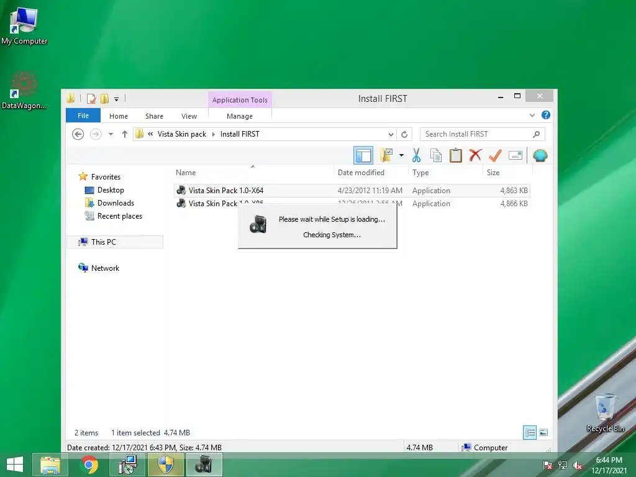This screenshot has width=636, height=477.
Task: Open the Manage ribbon tab
Action: pos(240,116)
